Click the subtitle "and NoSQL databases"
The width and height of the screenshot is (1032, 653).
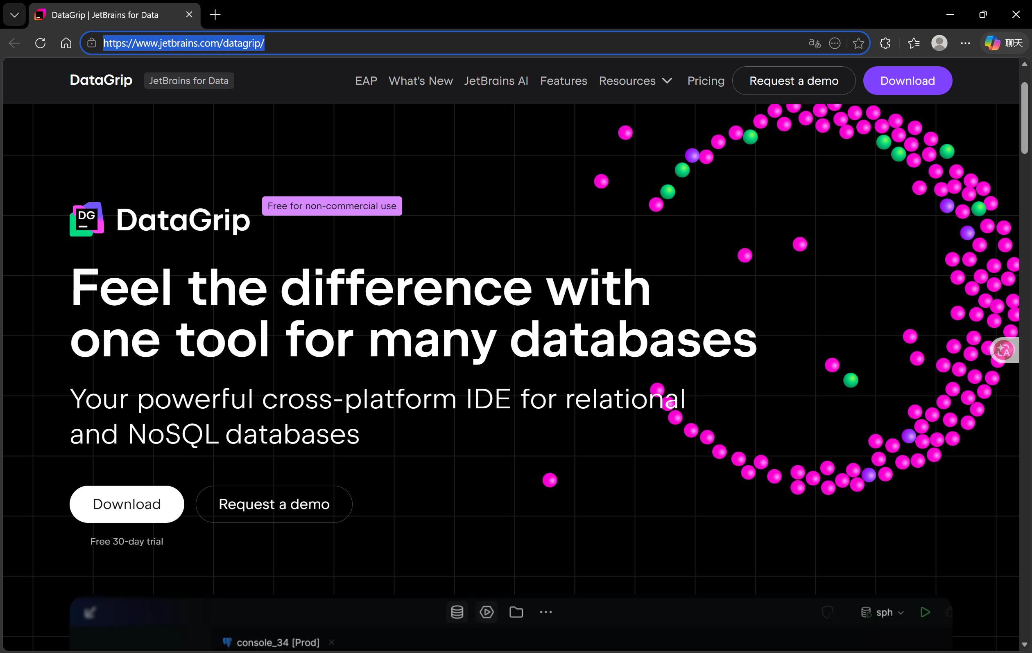click(x=214, y=434)
